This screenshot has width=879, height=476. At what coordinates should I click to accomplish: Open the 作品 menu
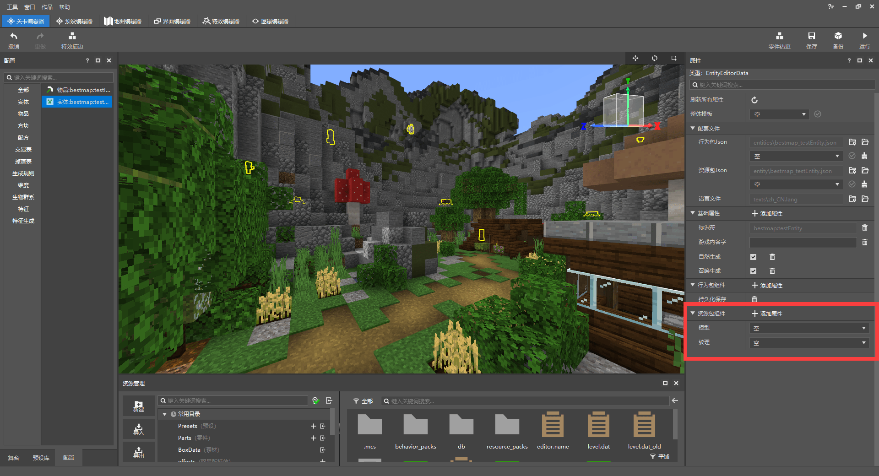click(47, 7)
